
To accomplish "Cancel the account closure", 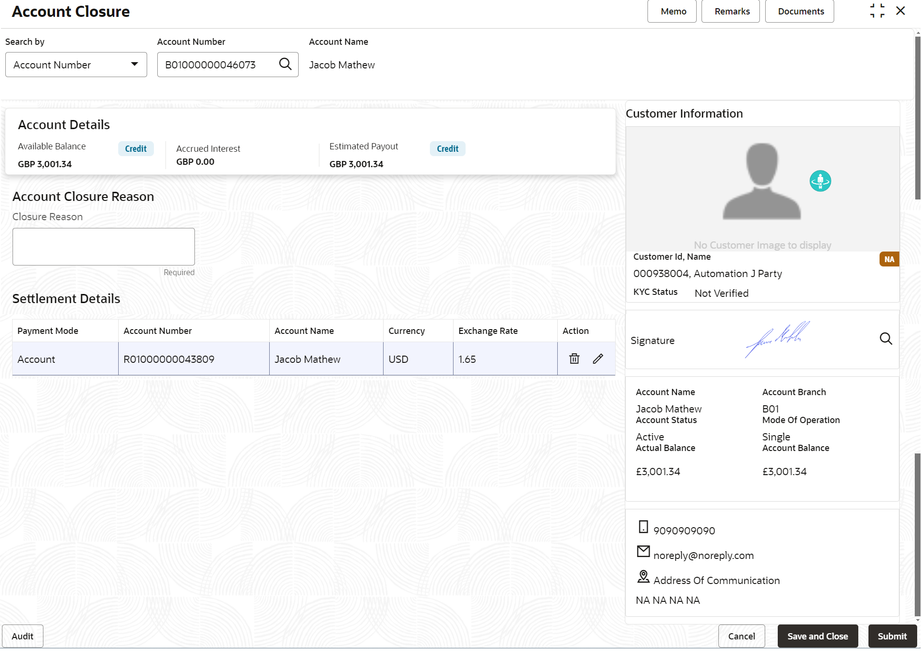I will (742, 636).
